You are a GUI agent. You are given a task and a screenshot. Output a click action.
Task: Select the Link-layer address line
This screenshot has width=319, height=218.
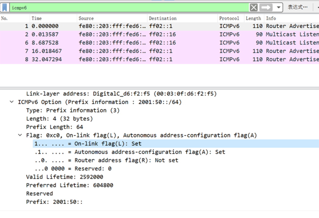click(x=121, y=94)
